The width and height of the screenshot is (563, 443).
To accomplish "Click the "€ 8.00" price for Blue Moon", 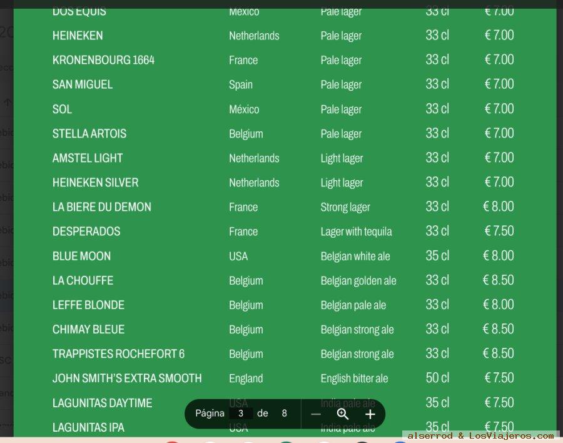I will [499, 256].
